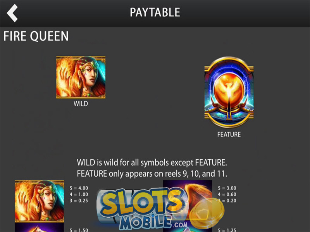The height and width of the screenshot is (232, 310).
Task: Go back using the left chevron arrow
Action: [x=12, y=13]
